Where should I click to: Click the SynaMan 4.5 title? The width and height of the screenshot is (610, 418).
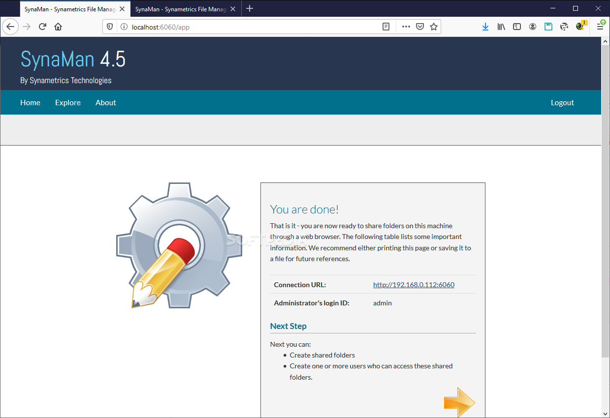point(73,59)
